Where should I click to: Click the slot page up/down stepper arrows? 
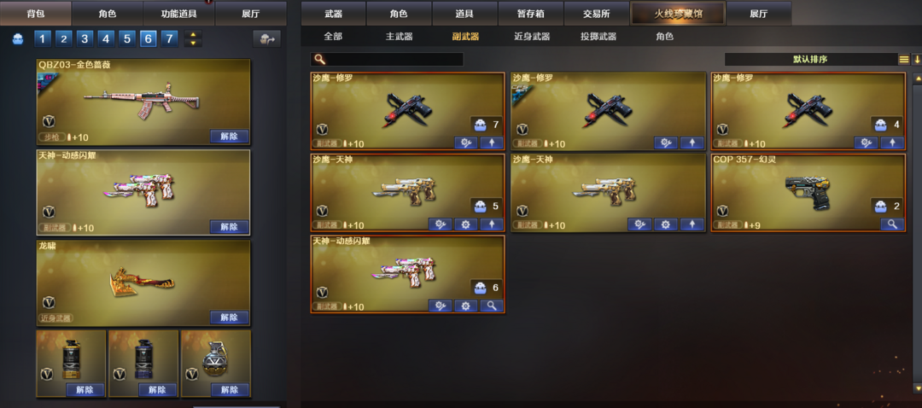click(193, 38)
